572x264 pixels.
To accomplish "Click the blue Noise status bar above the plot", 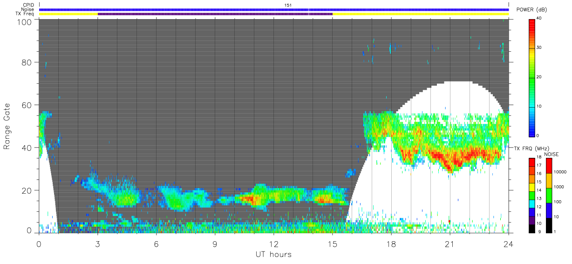I will (x=273, y=9).
